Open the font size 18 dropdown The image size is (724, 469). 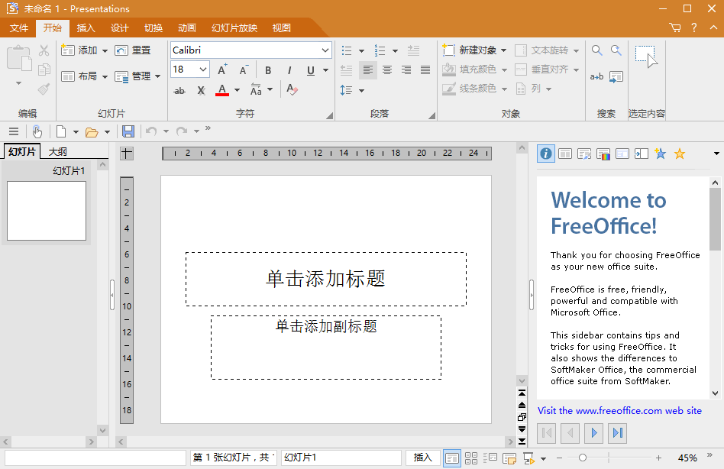click(x=202, y=70)
